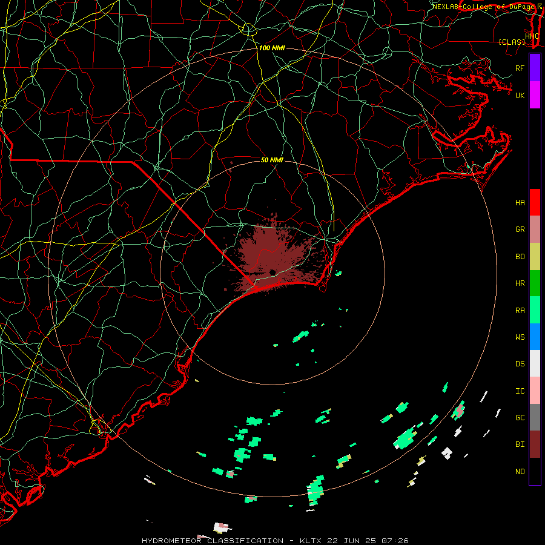Click the "IC" legend label

coord(520,391)
